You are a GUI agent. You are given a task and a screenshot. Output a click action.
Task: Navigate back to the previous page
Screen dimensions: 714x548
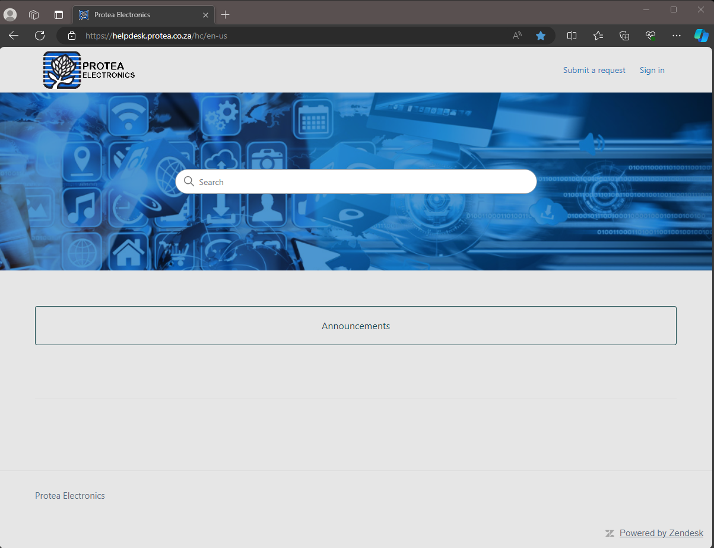point(13,36)
